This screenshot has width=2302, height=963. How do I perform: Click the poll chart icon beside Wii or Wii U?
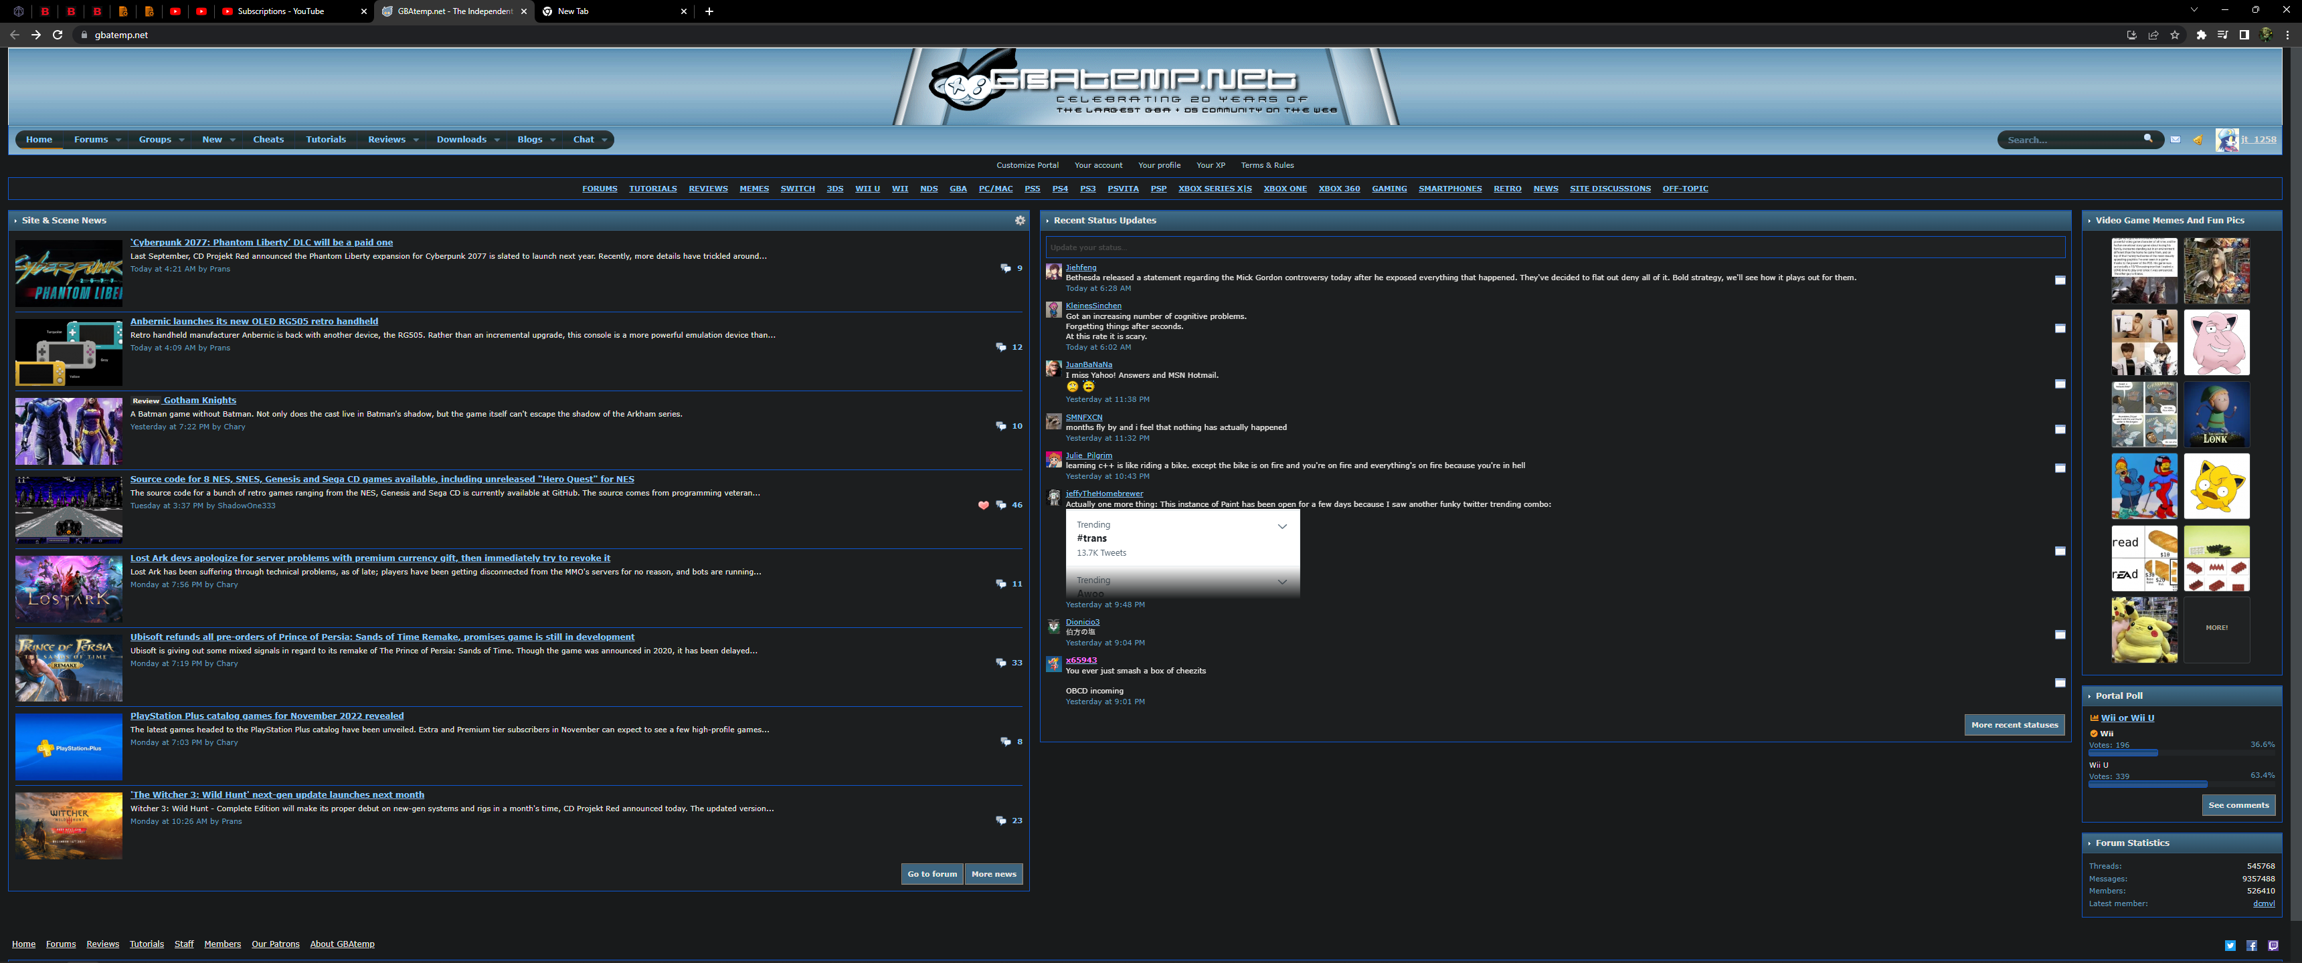(x=2094, y=718)
